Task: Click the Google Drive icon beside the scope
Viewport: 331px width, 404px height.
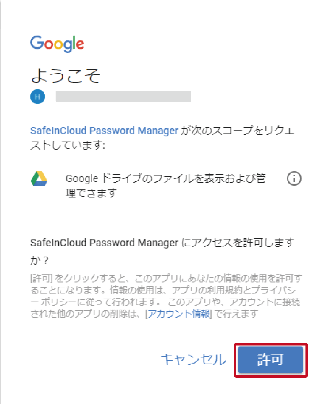Action: pyautogui.click(x=39, y=179)
